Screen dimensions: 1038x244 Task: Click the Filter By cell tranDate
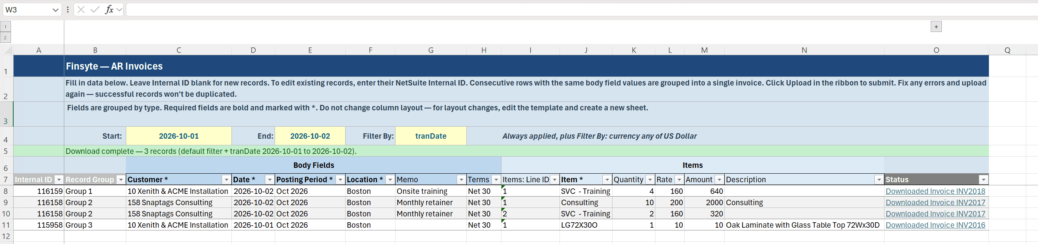pyautogui.click(x=431, y=136)
